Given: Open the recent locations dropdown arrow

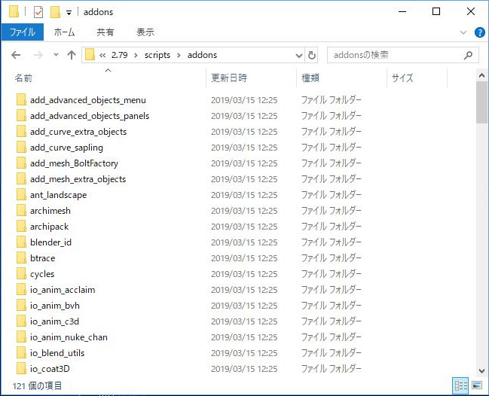Looking at the screenshot, I should click(57, 55).
